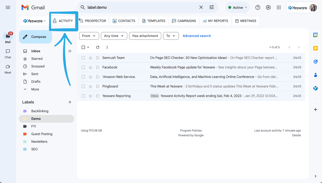This screenshot has width=322, height=183.
Task: Open the Yesware Activity panel
Action: click(63, 21)
